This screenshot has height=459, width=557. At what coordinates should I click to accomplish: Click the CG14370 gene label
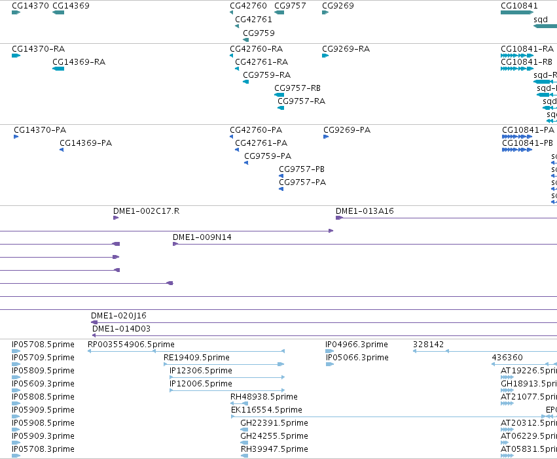coord(30,6)
